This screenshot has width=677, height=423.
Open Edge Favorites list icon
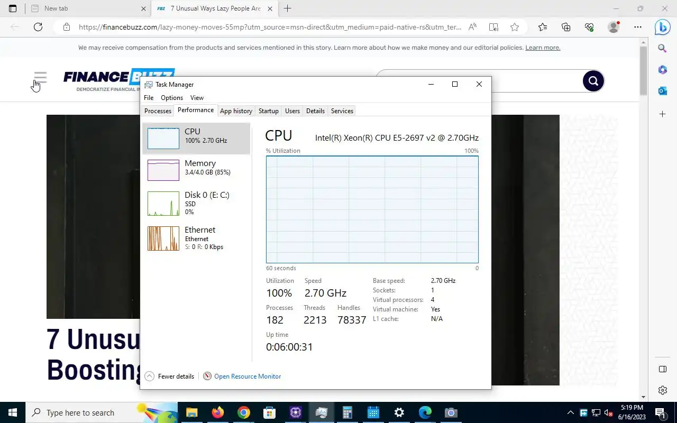coord(543,27)
